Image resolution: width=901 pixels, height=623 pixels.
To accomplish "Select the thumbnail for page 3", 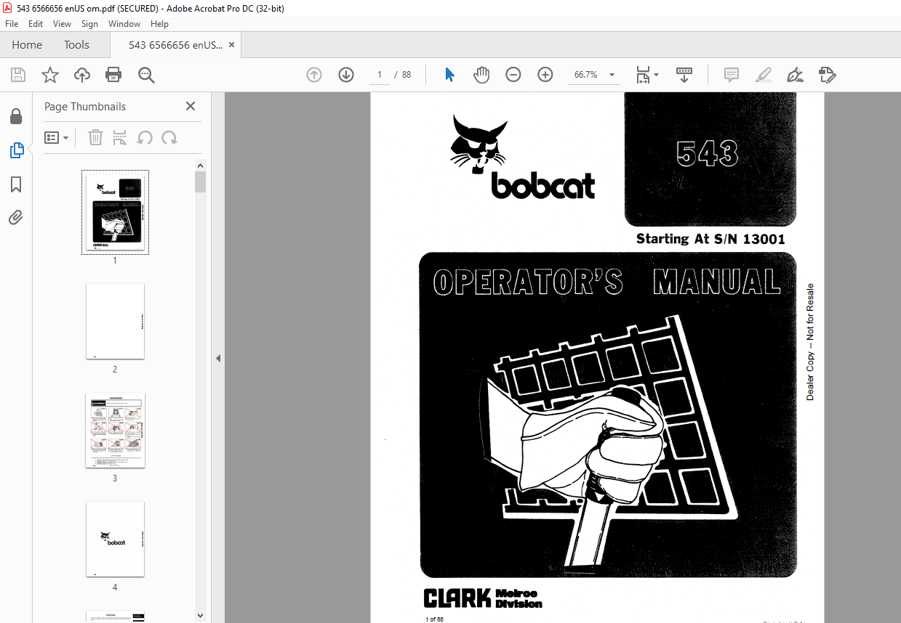I will (115, 430).
